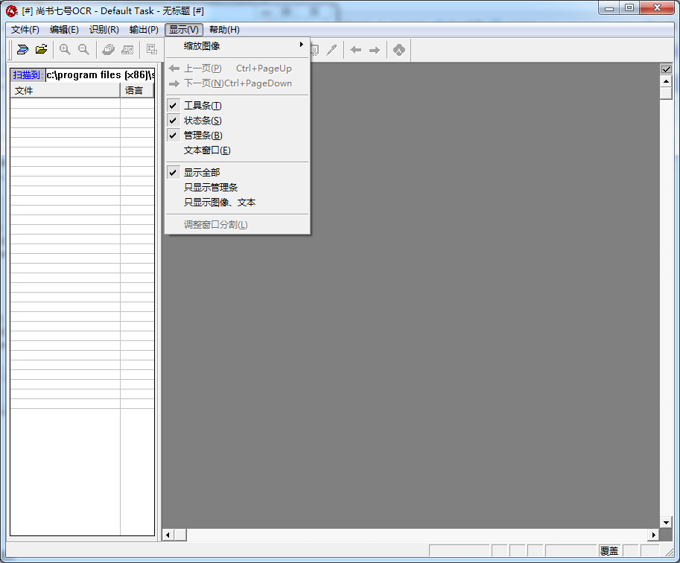Click the 文件 column header
The image size is (680, 563).
(65, 91)
